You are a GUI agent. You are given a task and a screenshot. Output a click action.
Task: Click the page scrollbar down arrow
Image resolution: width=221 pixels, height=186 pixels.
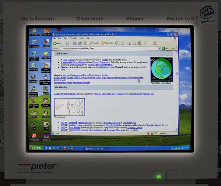coord(176,129)
